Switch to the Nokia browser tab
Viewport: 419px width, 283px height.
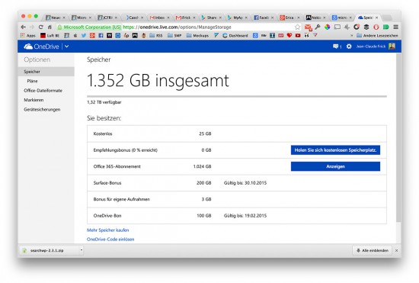315,18
